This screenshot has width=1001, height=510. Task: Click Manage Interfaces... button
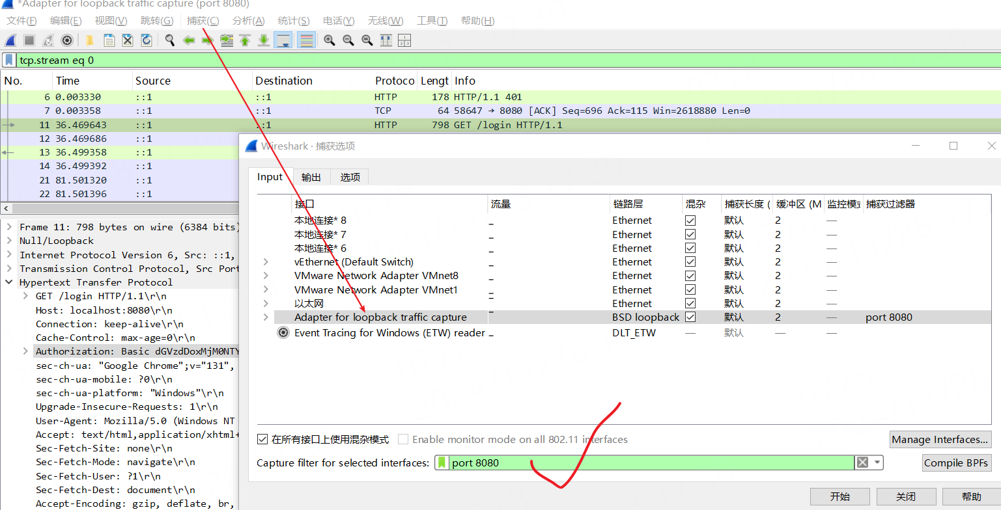940,439
